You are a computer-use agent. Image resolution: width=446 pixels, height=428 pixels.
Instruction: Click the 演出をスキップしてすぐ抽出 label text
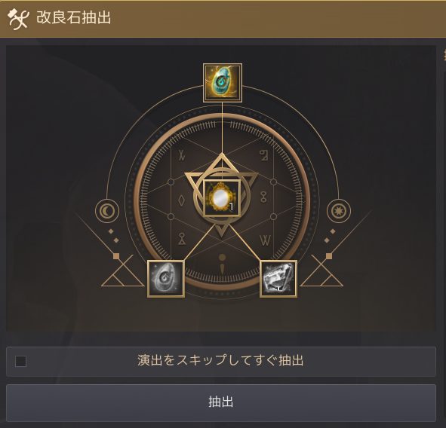[x=220, y=361]
